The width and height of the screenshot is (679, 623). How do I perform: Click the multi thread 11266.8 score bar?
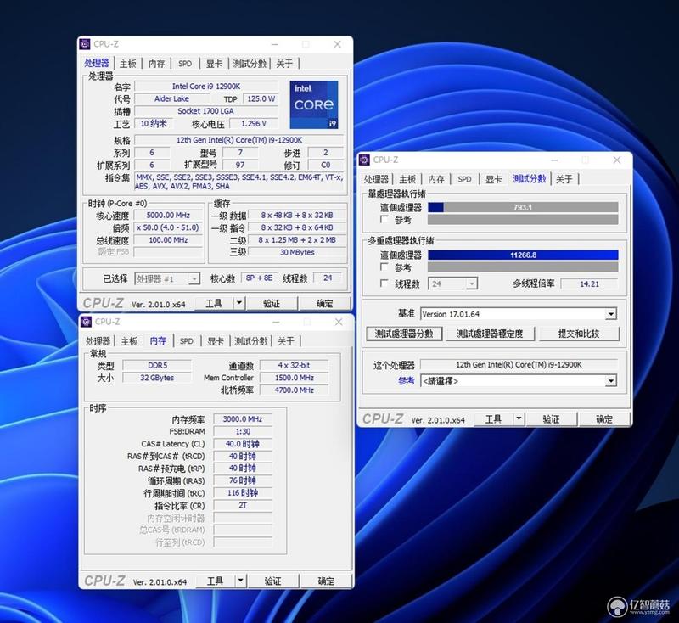tap(523, 255)
